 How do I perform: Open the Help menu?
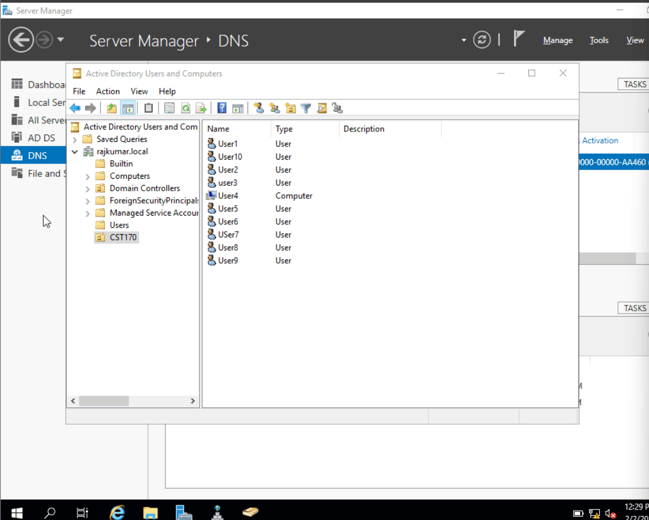pyautogui.click(x=167, y=92)
